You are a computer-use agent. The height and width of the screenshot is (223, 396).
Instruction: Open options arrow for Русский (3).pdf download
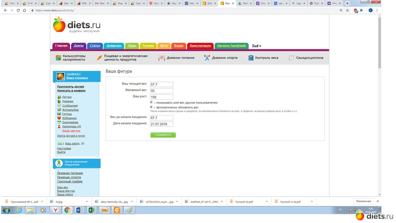[266, 202]
